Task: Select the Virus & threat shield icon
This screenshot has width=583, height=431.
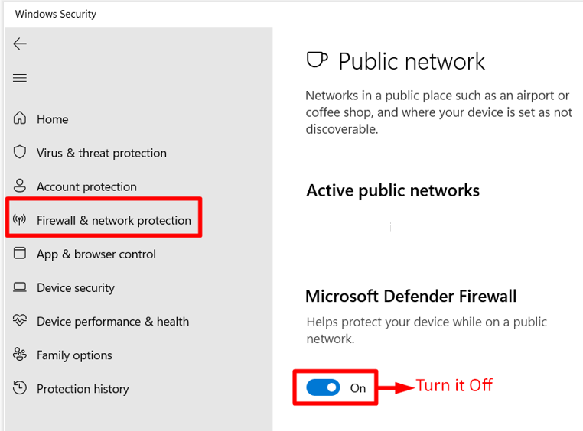Action: [x=20, y=152]
